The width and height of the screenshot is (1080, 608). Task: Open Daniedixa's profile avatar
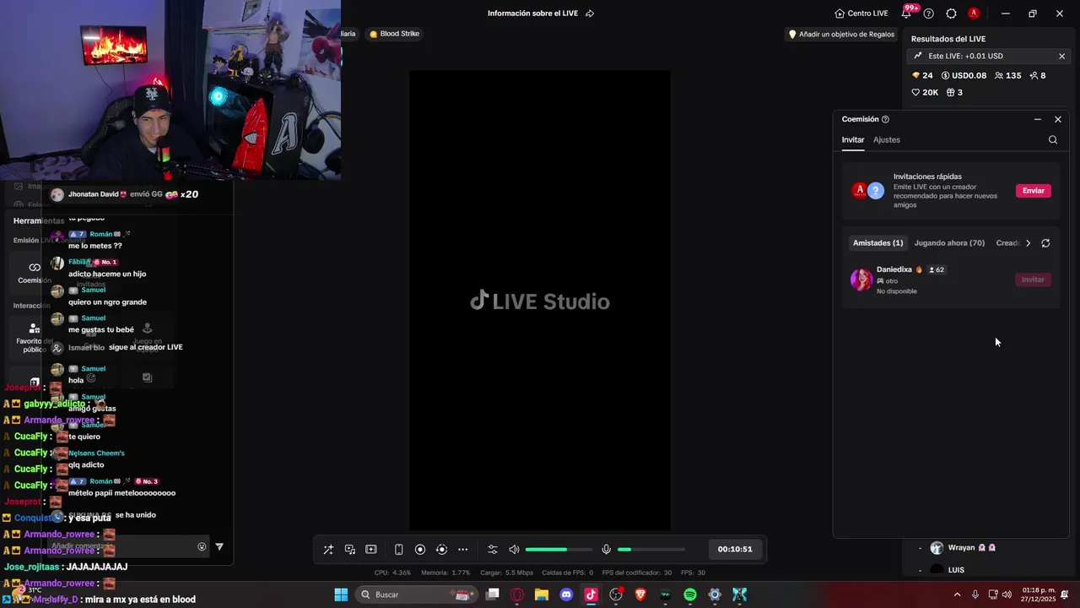click(x=861, y=280)
